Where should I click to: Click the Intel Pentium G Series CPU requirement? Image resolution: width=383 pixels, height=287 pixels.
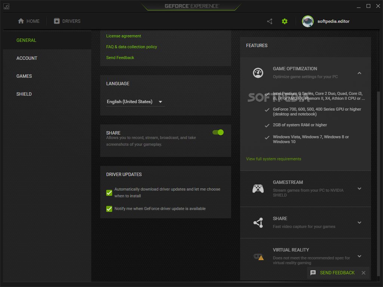tap(319, 96)
